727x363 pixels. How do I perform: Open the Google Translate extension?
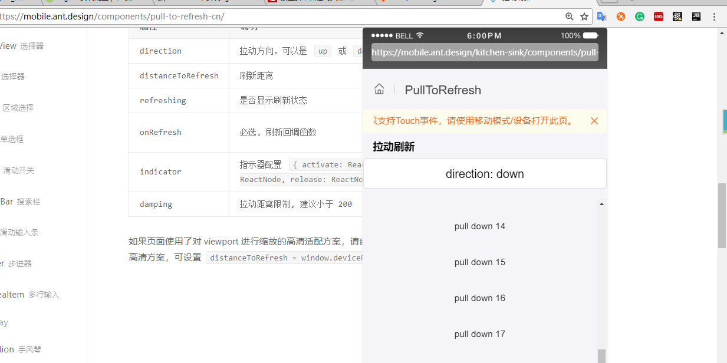tap(602, 16)
